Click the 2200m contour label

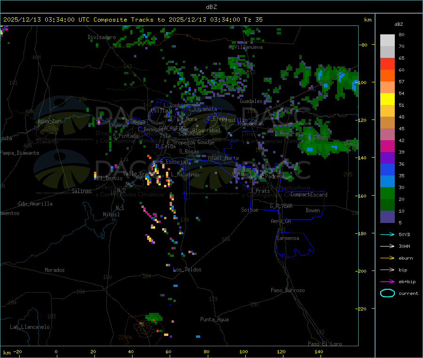pyautogui.click(x=125, y=337)
